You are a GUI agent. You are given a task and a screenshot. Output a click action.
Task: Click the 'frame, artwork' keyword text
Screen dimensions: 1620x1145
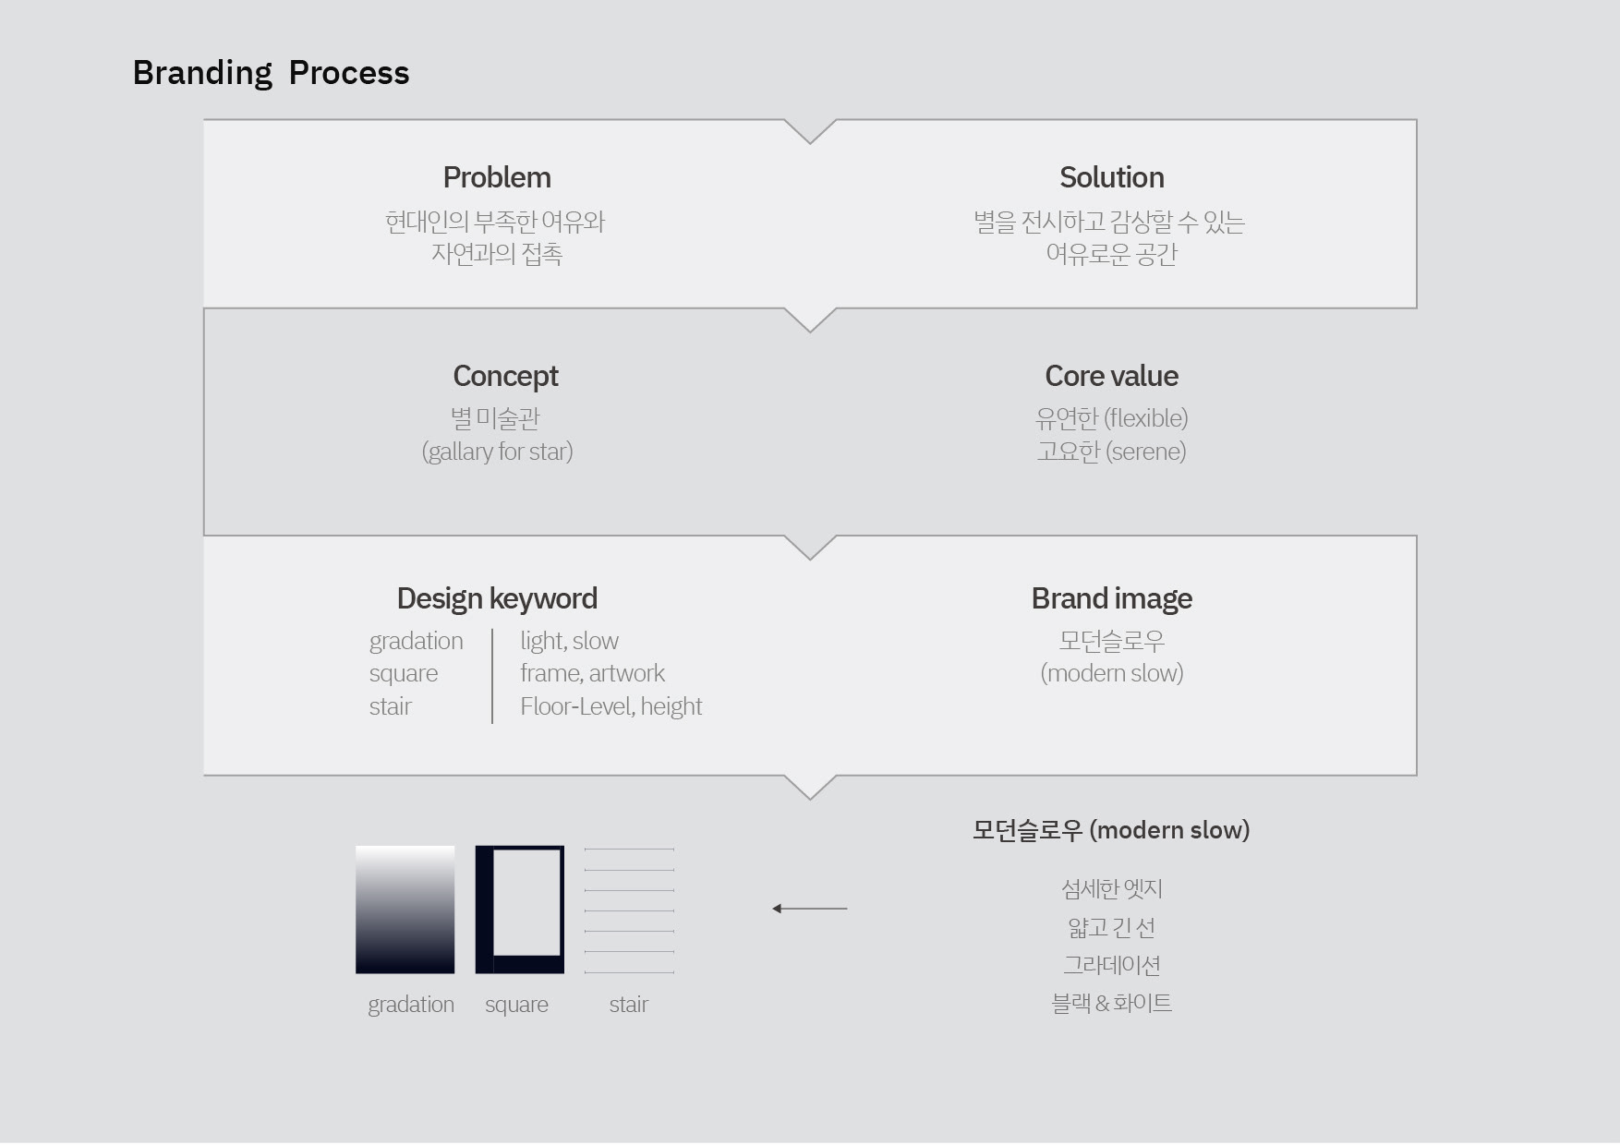(x=592, y=673)
